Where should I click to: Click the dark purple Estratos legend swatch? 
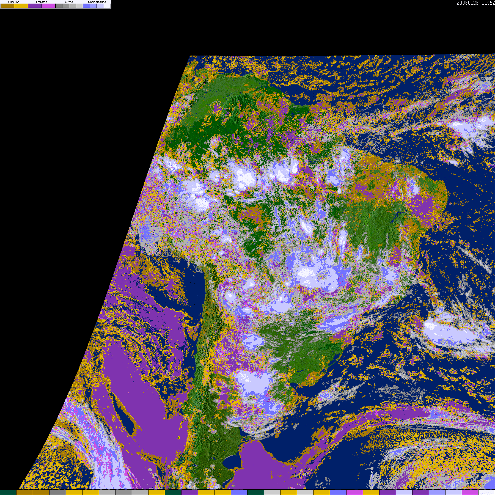[x=35, y=5]
